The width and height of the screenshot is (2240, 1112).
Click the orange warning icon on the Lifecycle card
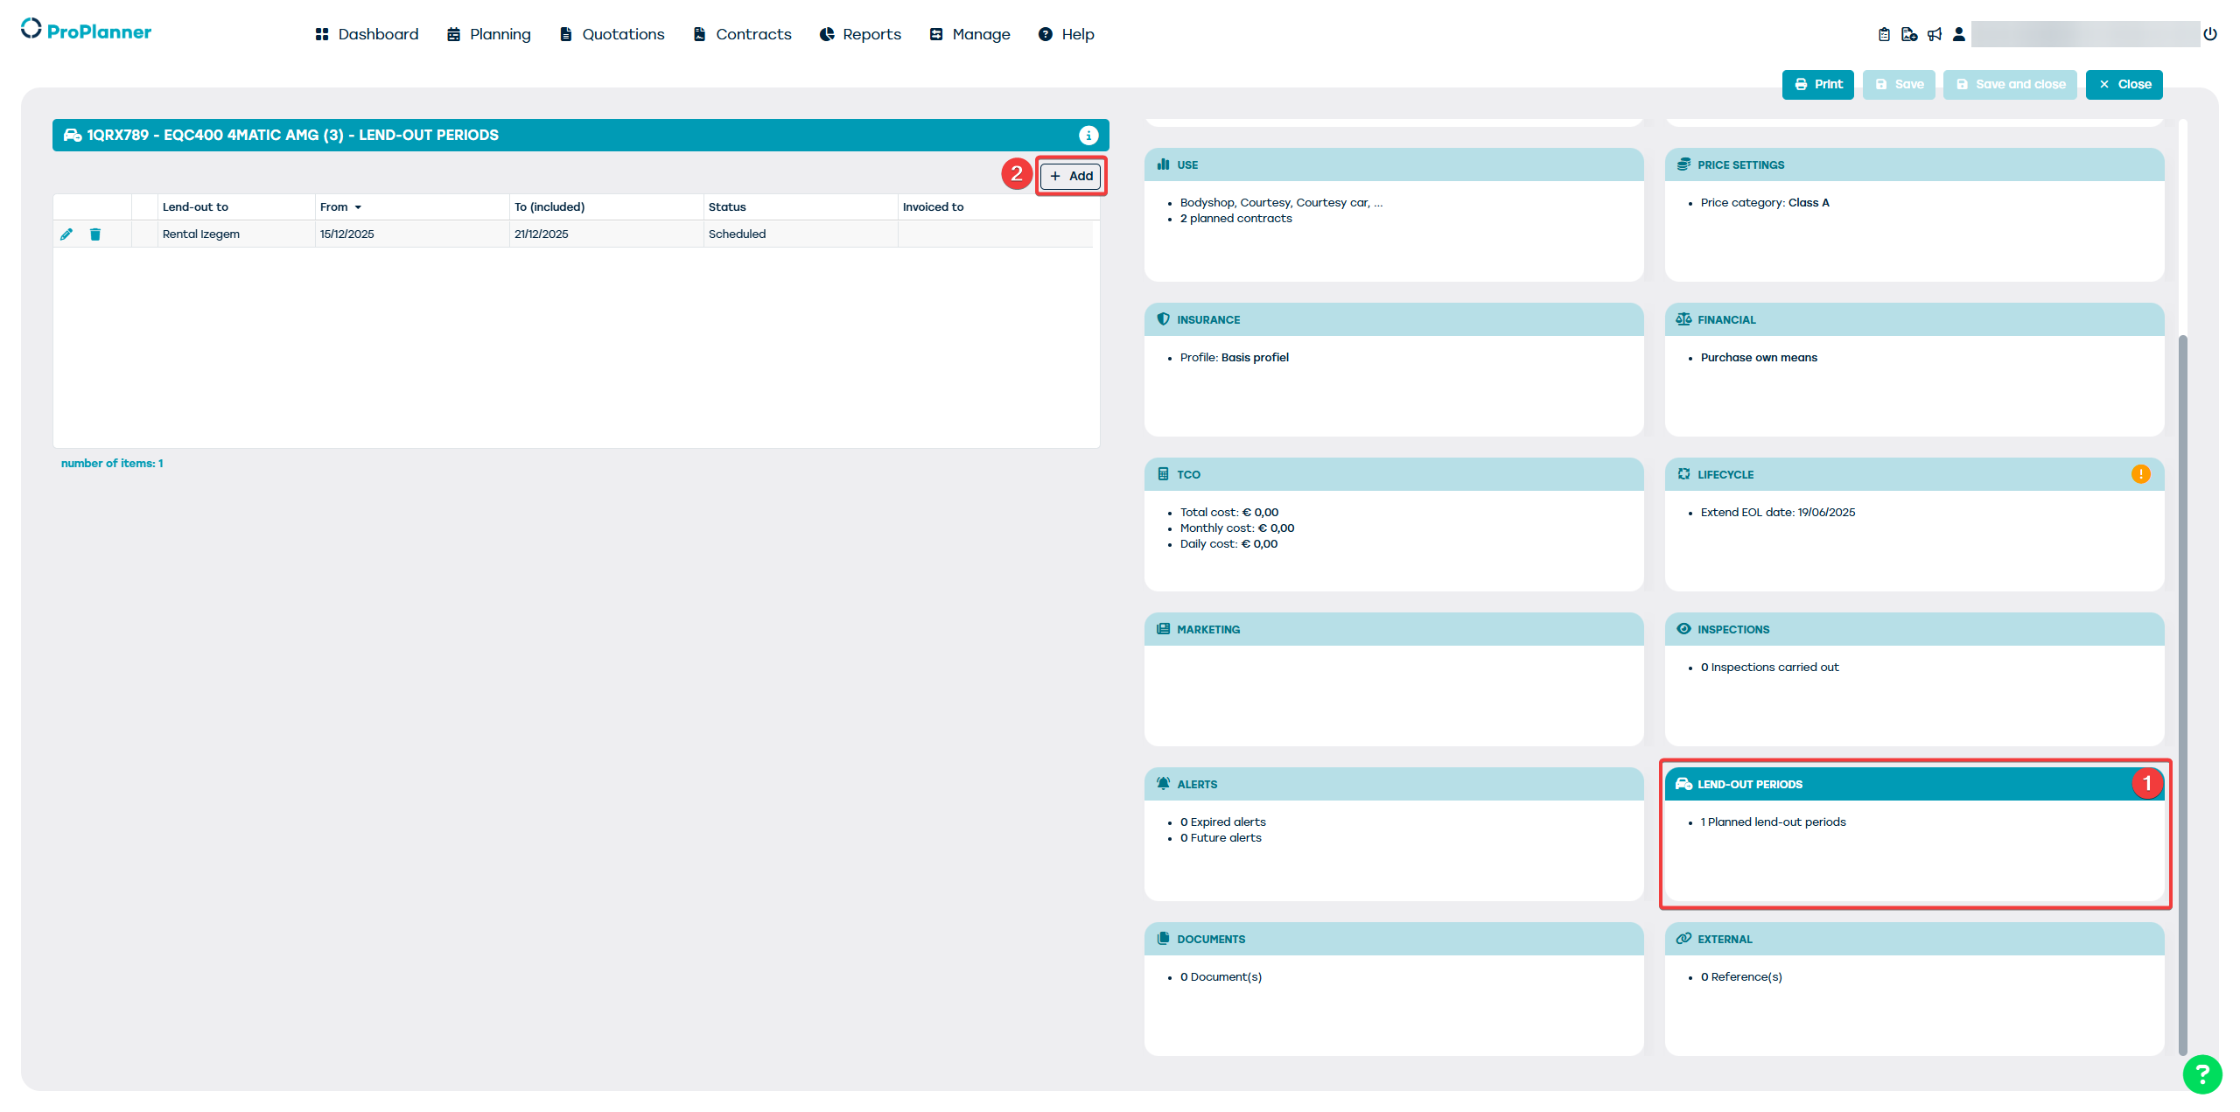pyautogui.click(x=2140, y=474)
